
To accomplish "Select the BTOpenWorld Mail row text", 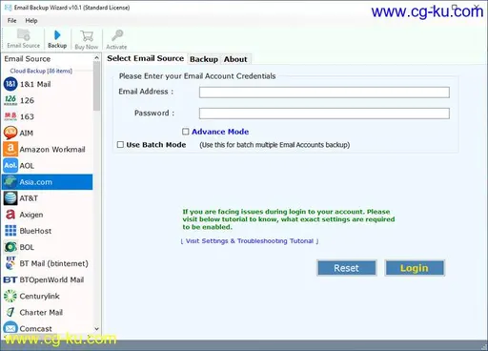I will tap(51, 279).
